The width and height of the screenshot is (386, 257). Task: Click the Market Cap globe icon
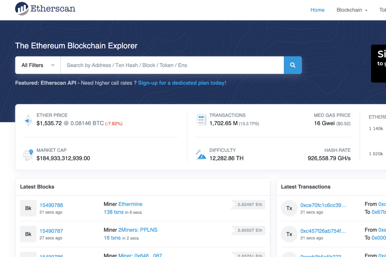[x=28, y=155]
